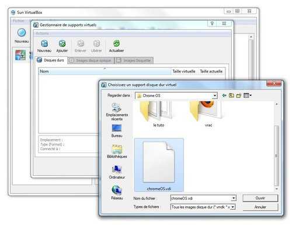The image size is (292, 225).
Task: Select the chromeOS.vdi file
Action: [x=159, y=165]
